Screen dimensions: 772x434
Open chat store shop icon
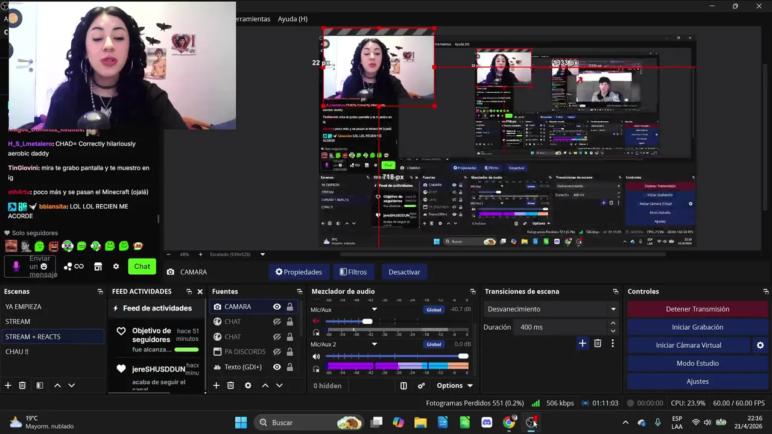98,266
